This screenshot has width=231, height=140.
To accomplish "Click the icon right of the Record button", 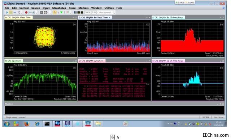I will pos(30,13).
